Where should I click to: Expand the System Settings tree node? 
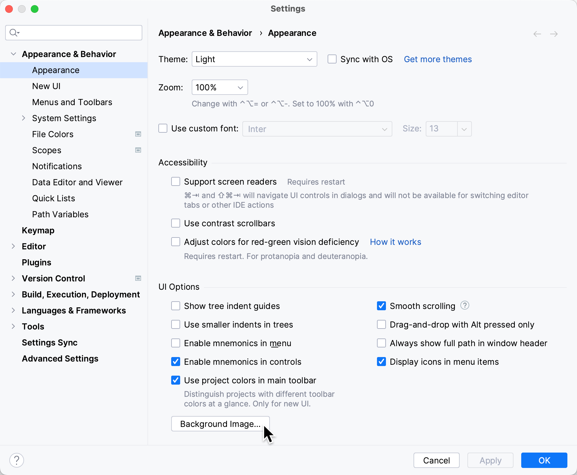pyautogui.click(x=24, y=118)
